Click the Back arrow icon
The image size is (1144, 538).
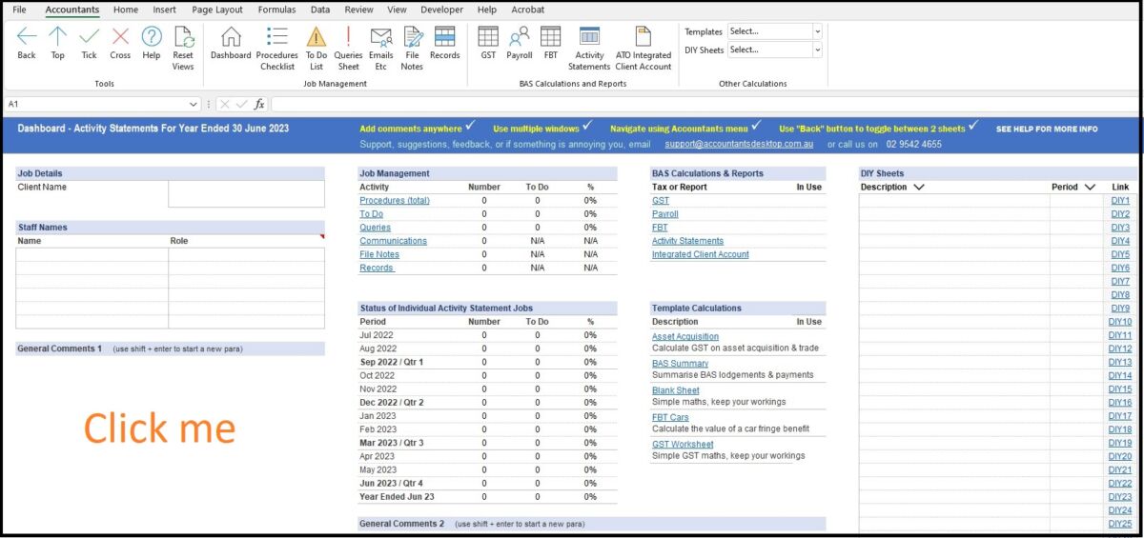27,38
